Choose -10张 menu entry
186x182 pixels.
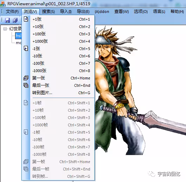coord(58,56)
